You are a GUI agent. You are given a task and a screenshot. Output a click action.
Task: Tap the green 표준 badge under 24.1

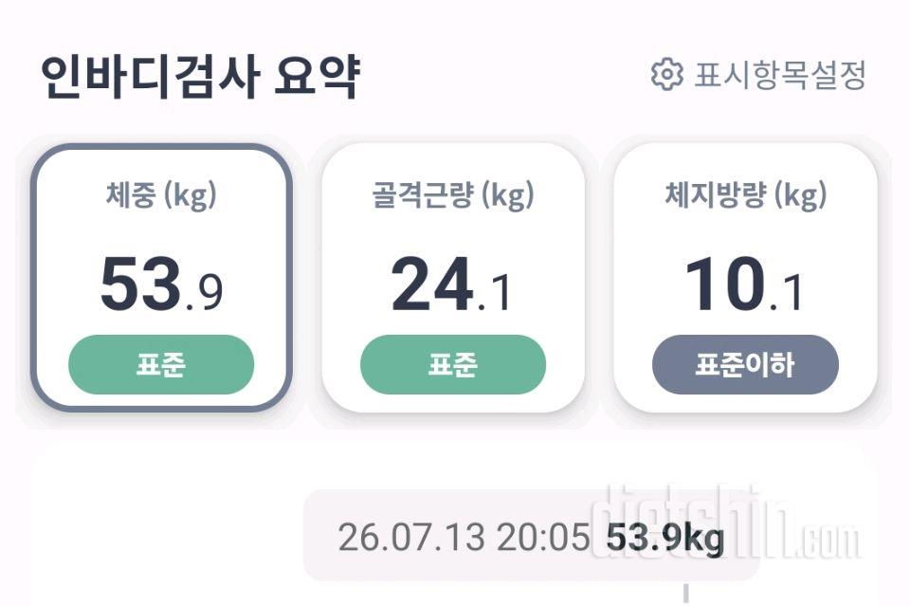(x=453, y=364)
